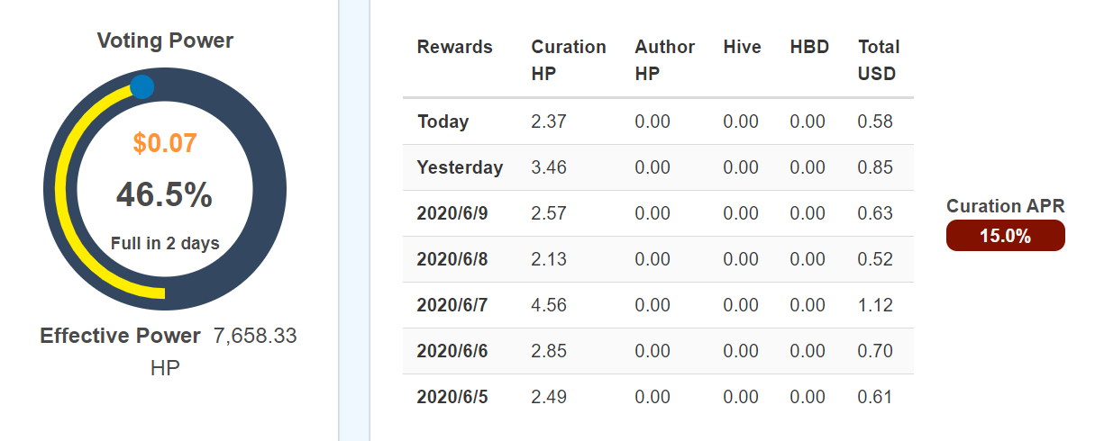Click the Effective Power 7,658.33 value
Viewport: 1095px width, 441px height.
255,336
